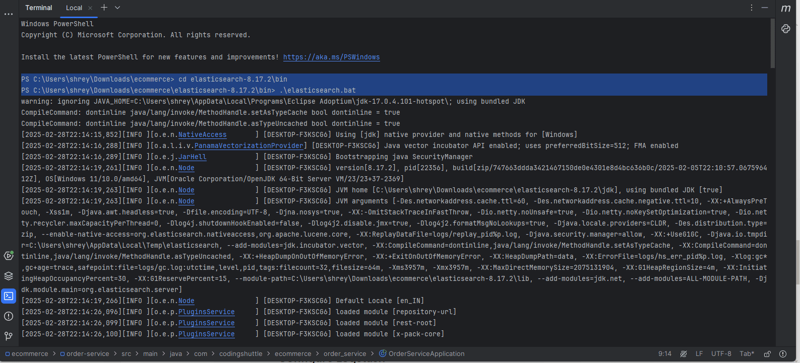The height and width of the screenshot is (363, 800).
Task: Open terminal panel options kebab menu
Action: coord(752,8)
